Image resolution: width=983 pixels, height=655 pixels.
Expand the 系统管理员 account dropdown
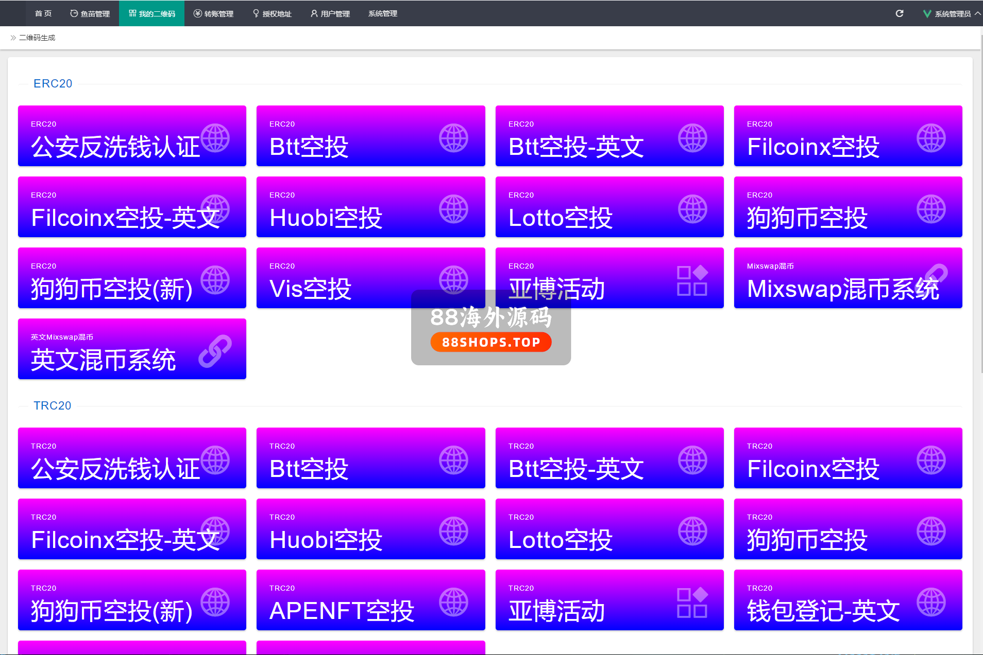click(x=952, y=13)
